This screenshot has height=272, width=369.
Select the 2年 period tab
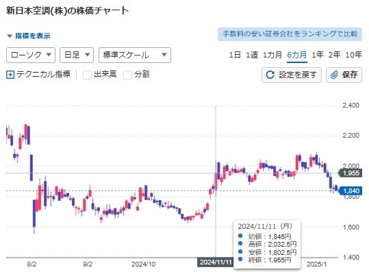pos(334,55)
